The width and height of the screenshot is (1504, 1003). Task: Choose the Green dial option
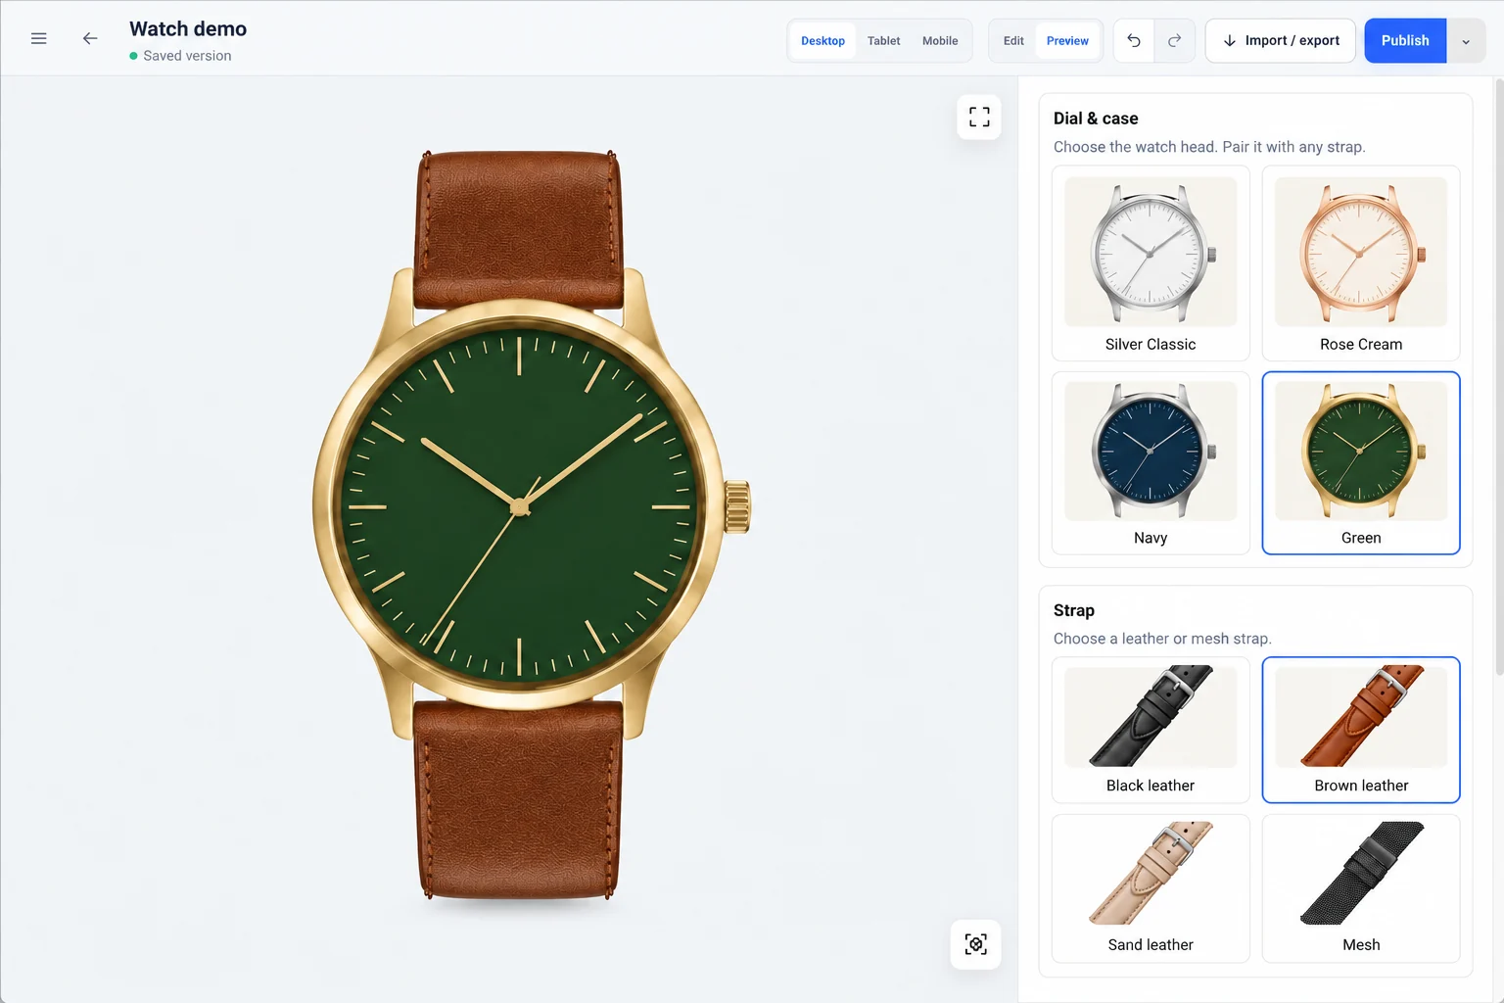pyautogui.click(x=1361, y=463)
